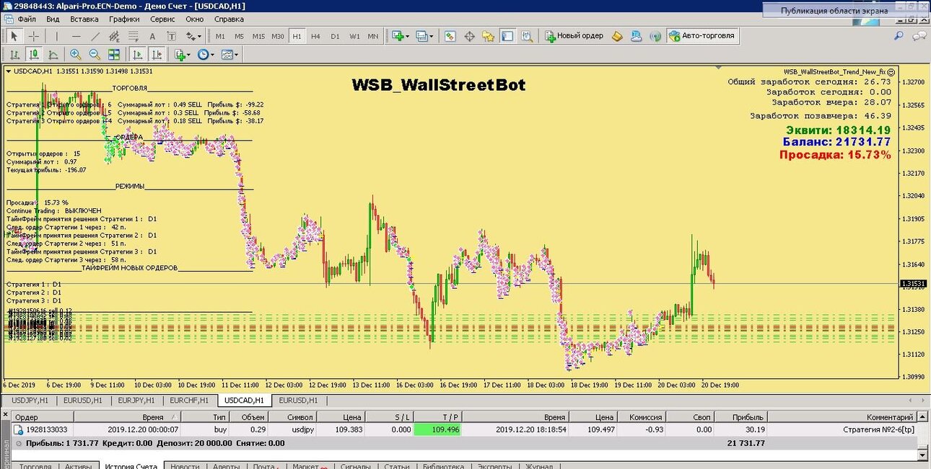Image resolution: width=931 pixels, height=469 pixels.
Task: Open the Templates dropdown
Action: [230, 55]
